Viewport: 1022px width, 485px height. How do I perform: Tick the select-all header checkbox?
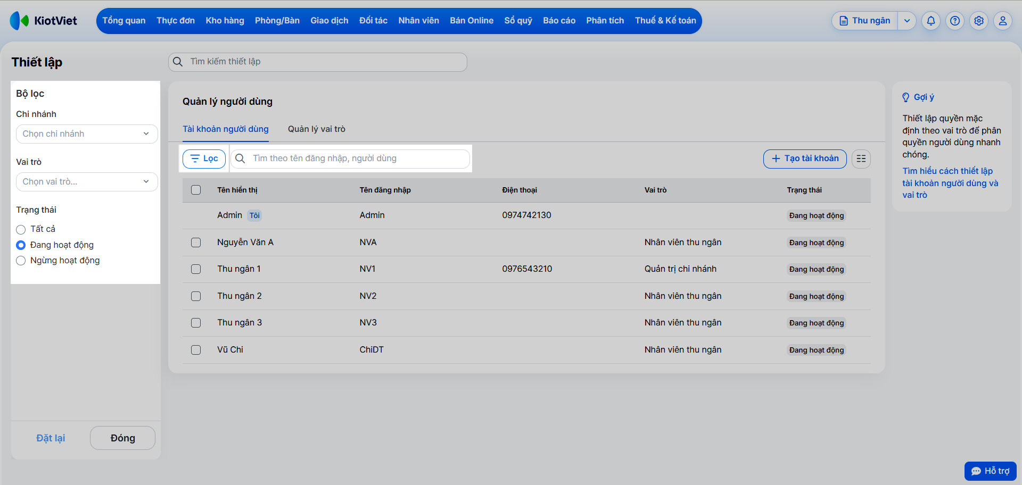[196, 190]
